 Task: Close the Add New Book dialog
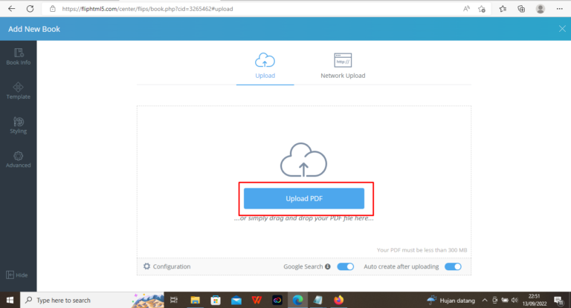562,29
